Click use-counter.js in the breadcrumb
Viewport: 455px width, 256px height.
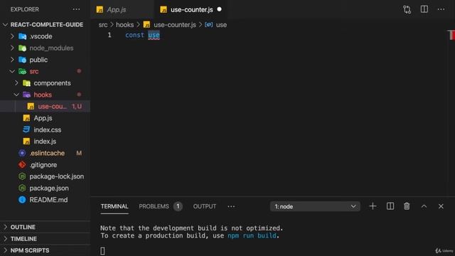click(x=175, y=25)
